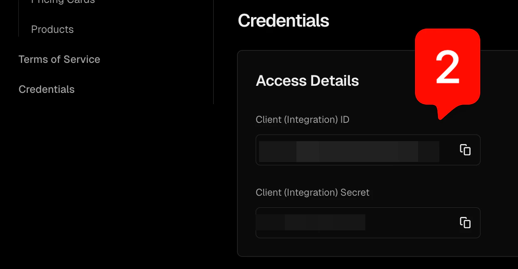This screenshot has width=518, height=269.
Task: Navigate to Terms of Service
Action: 59,59
